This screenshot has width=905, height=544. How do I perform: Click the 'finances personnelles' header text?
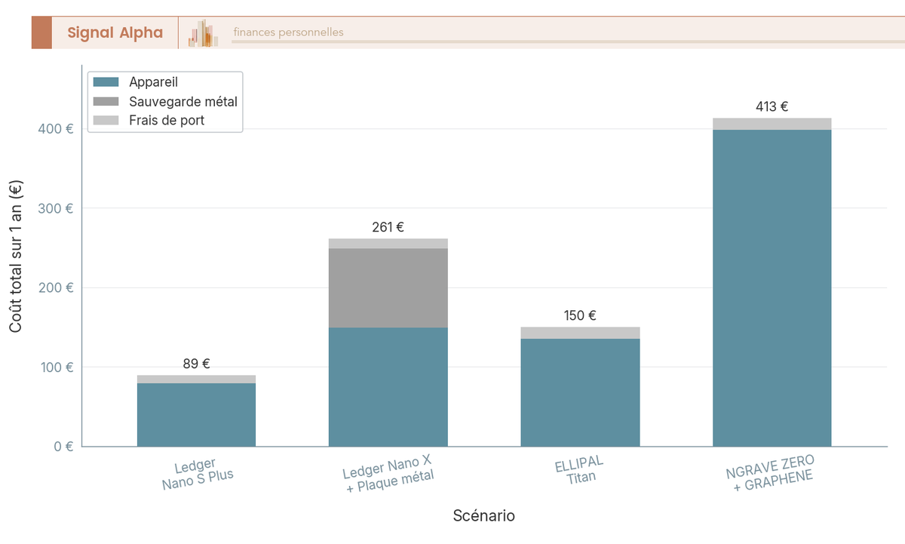coord(288,32)
